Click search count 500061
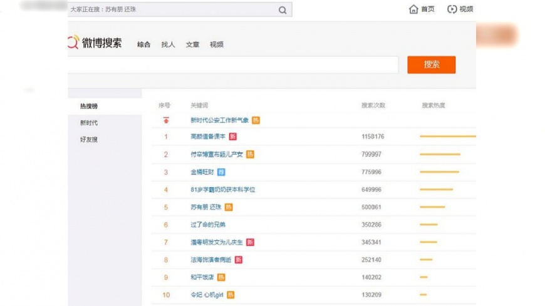545x306 pixels. click(x=371, y=207)
